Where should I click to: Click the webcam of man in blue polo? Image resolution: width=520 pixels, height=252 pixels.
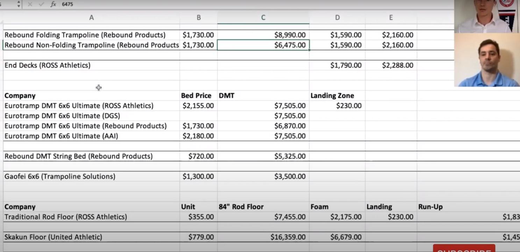point(487,60)
